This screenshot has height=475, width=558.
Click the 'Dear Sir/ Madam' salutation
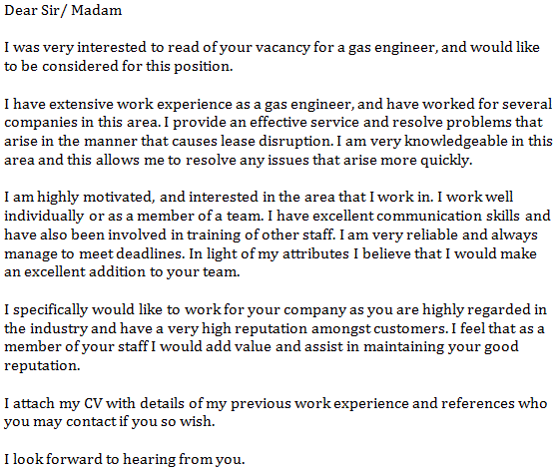[x=63, y=10]
